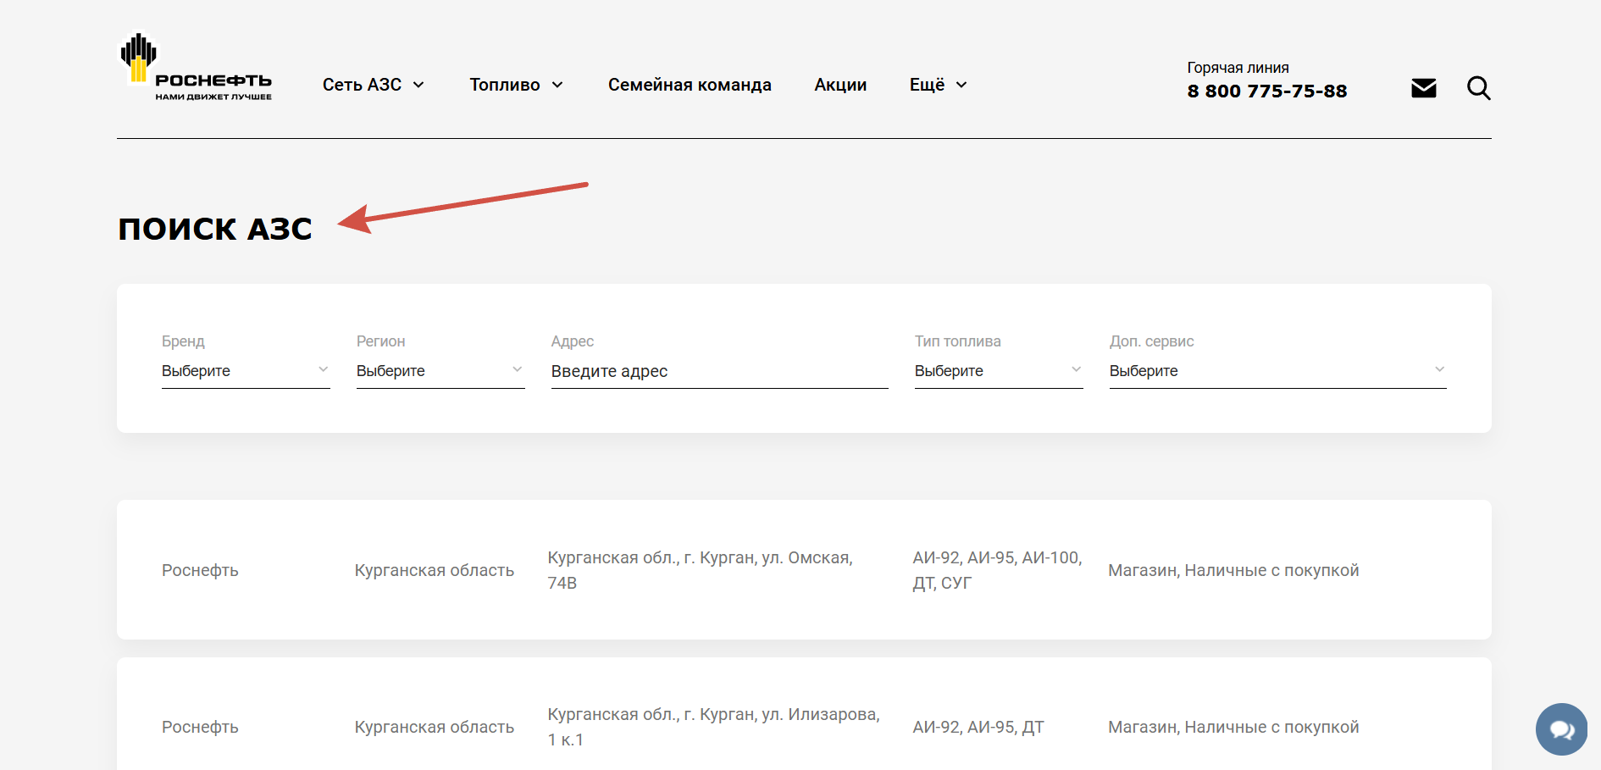Click the magnifying glass search icon
1601x770 pixels.
pyautogui.click(x=1479, y=88)
